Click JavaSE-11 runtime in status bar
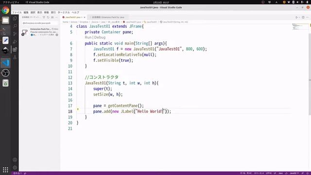Image resolution: width=311 pixels, height=175 pixels. pos(294,173)
